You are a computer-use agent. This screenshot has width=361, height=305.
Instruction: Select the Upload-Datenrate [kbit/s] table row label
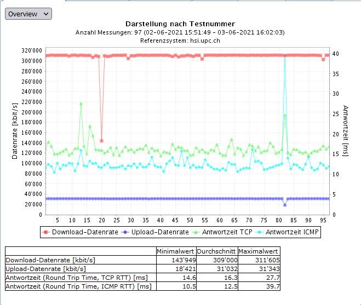(x=45, y=269)
